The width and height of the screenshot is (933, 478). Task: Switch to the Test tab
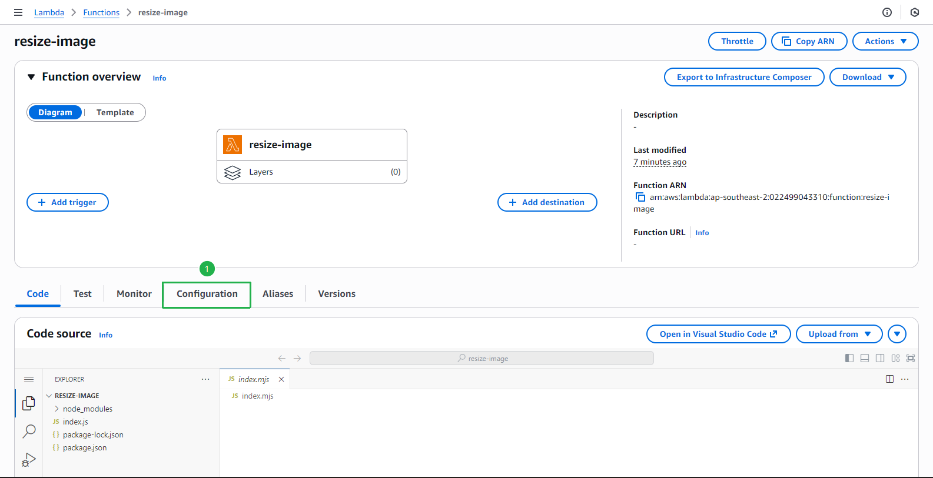click(x=82, y=294)
